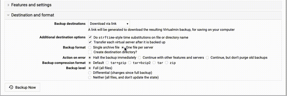Uncheck strftime-style time substitutions checkbox
287x96 pixels.
[90, 37]
